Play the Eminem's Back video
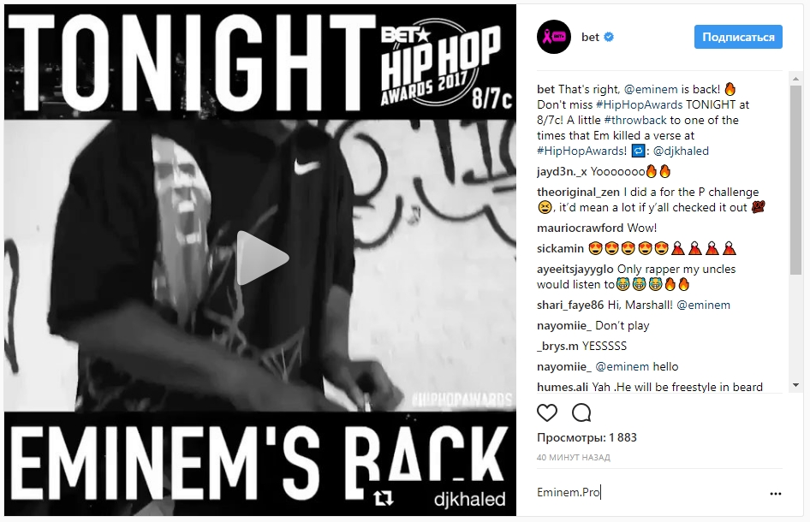The width and height of the screenshot is (810, 522). pyautogui.click(x=262, y=258)
